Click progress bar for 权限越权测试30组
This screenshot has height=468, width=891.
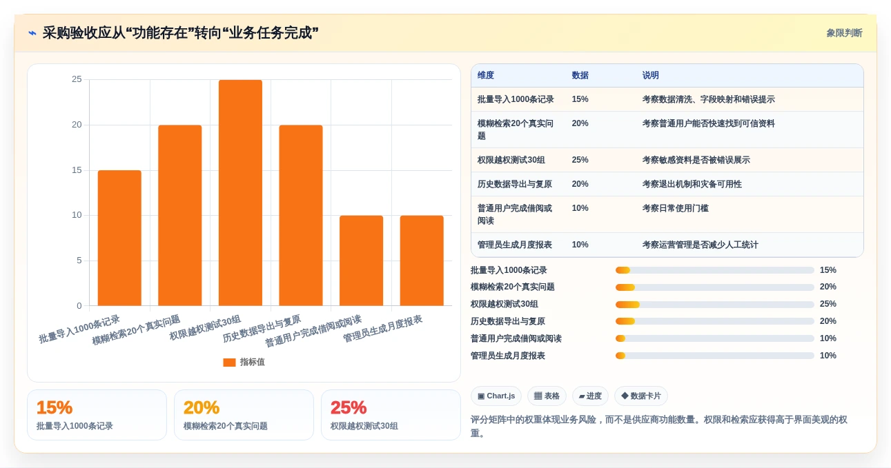click(x=715, y=304)
